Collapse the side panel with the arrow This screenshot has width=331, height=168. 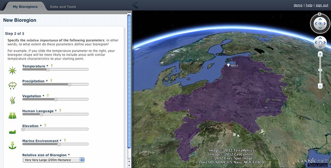(x=135, y=5)
